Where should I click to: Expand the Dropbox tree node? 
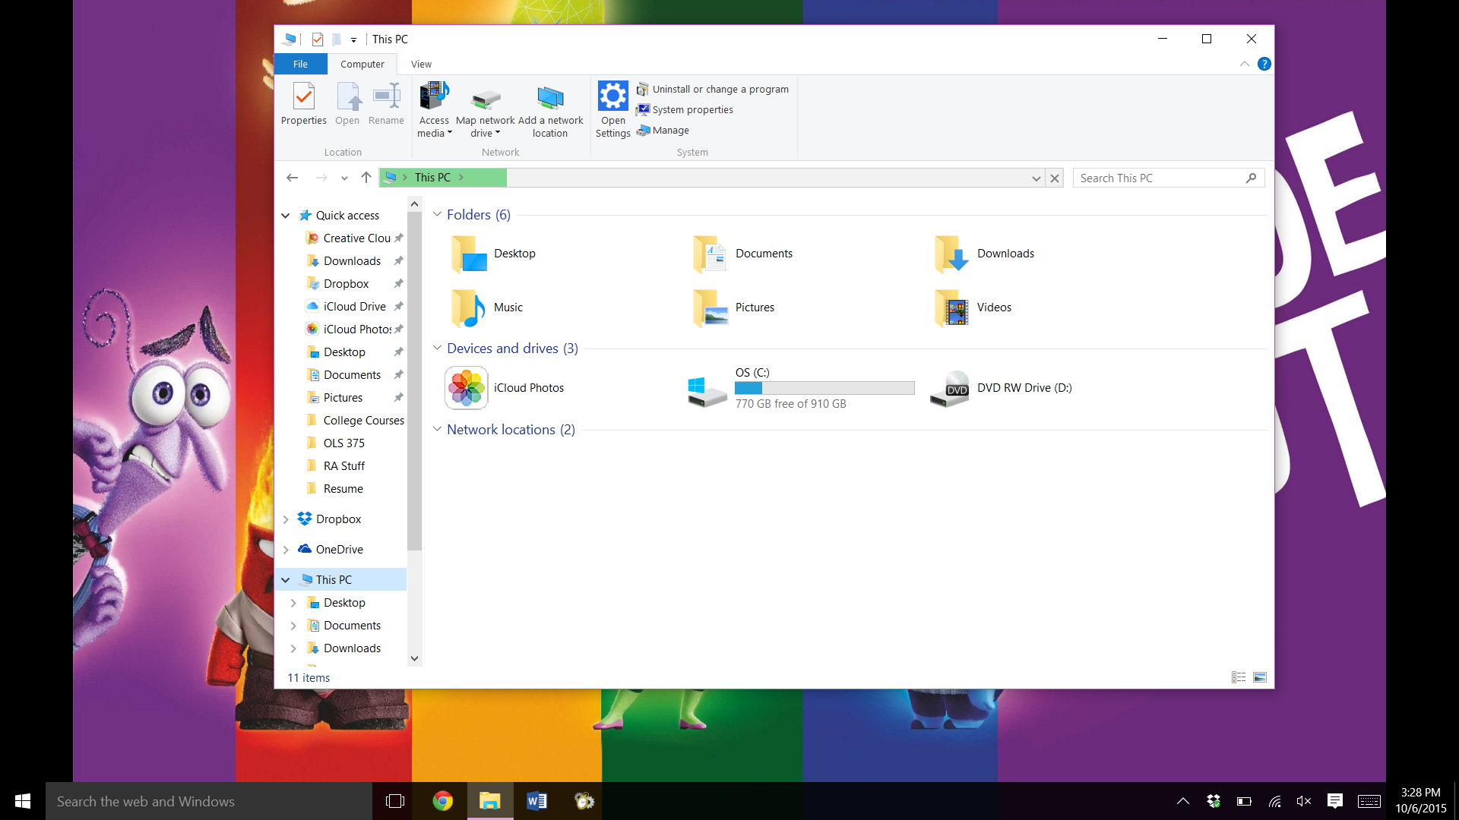coord(286,519)
